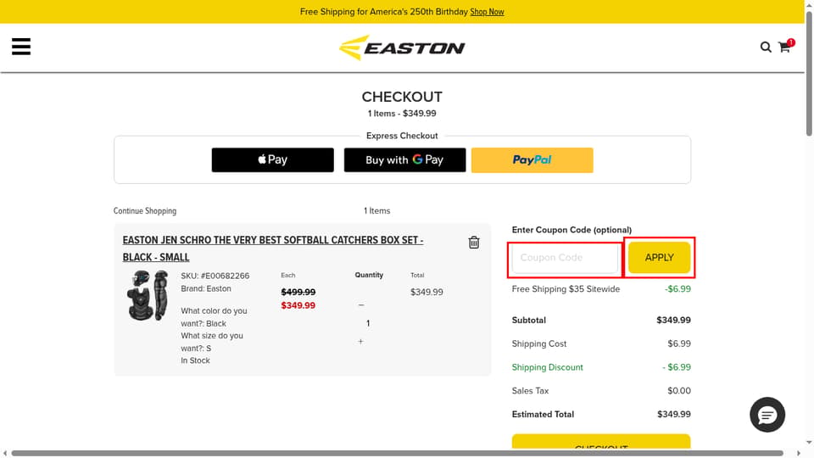Click the yellow Checkout button at bottom
Image resolution: width=814 pixels, height=458 pixels.
[601, 441]
